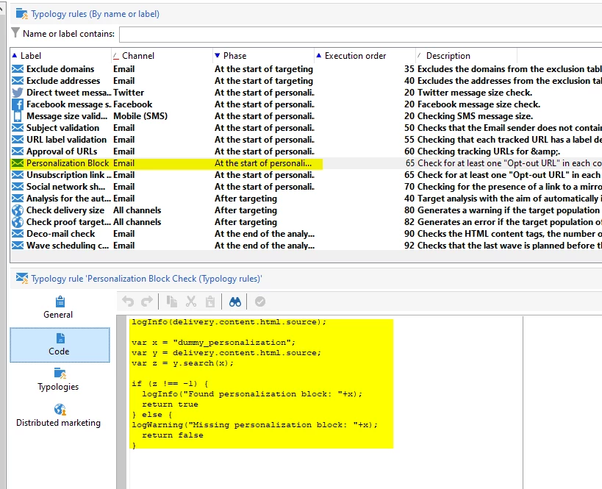
Task: Select the Code tab
Action: (x=60, y=345)
